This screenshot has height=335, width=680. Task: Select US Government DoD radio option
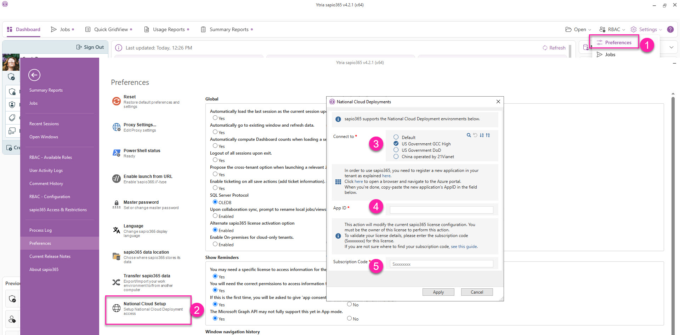coord(396,150)
